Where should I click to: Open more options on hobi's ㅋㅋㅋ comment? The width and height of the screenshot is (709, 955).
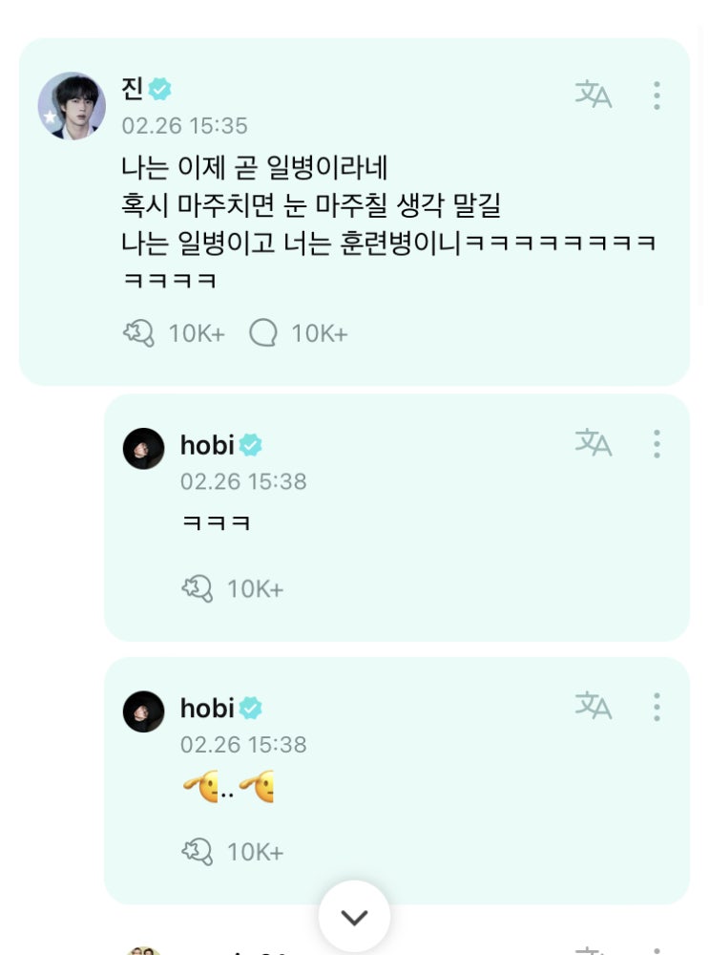tap(657, 443)
